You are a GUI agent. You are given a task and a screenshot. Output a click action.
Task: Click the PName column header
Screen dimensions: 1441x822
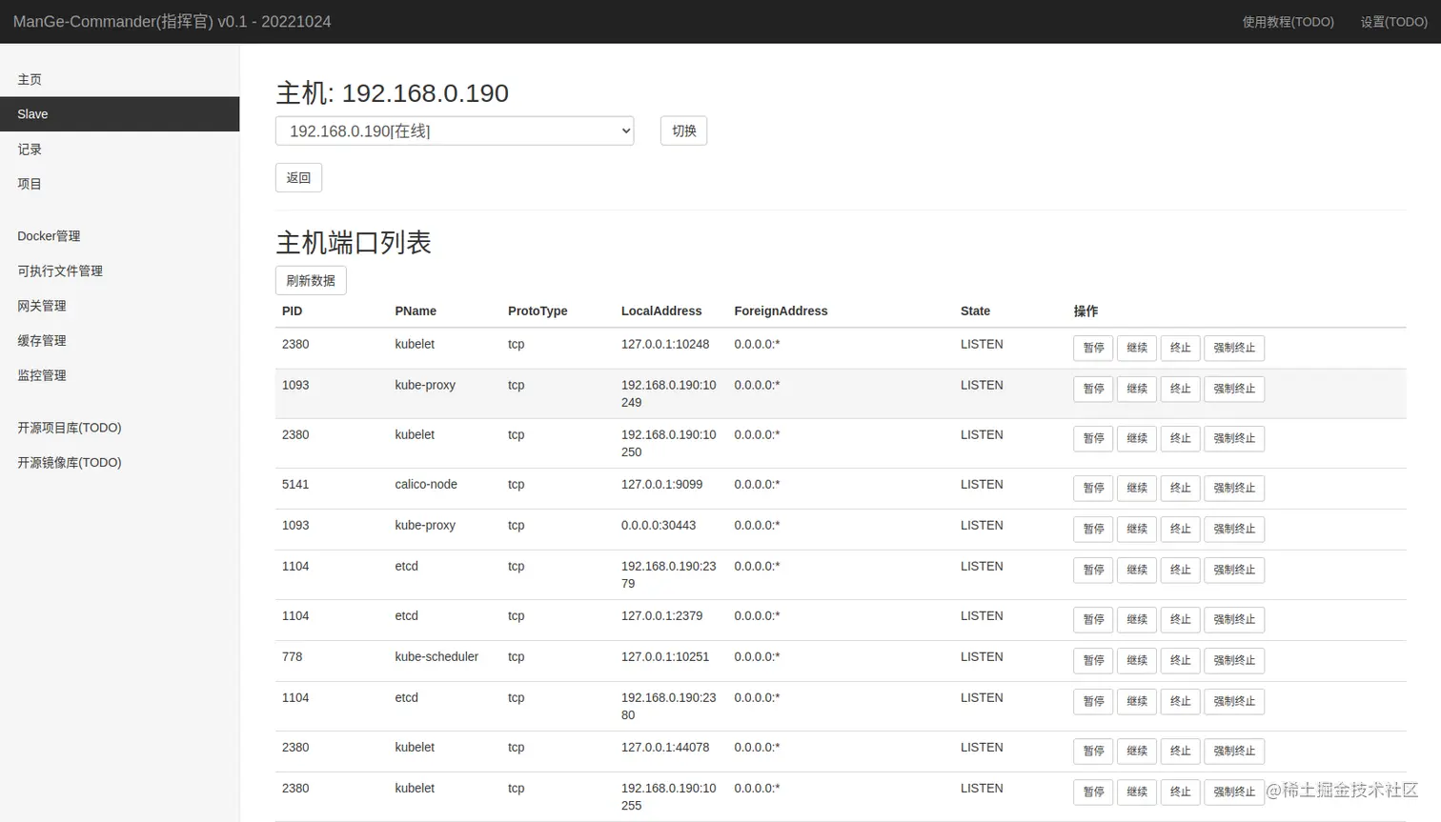click(416, 311)
